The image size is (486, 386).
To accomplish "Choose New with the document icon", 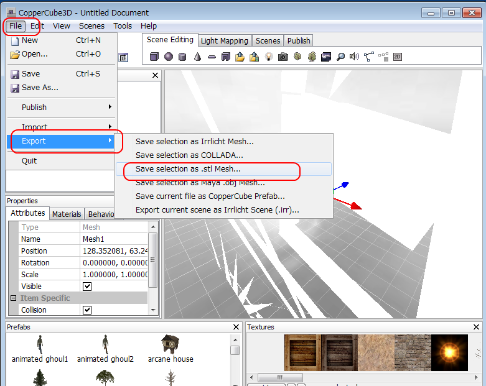I will [x=61, y=40].
